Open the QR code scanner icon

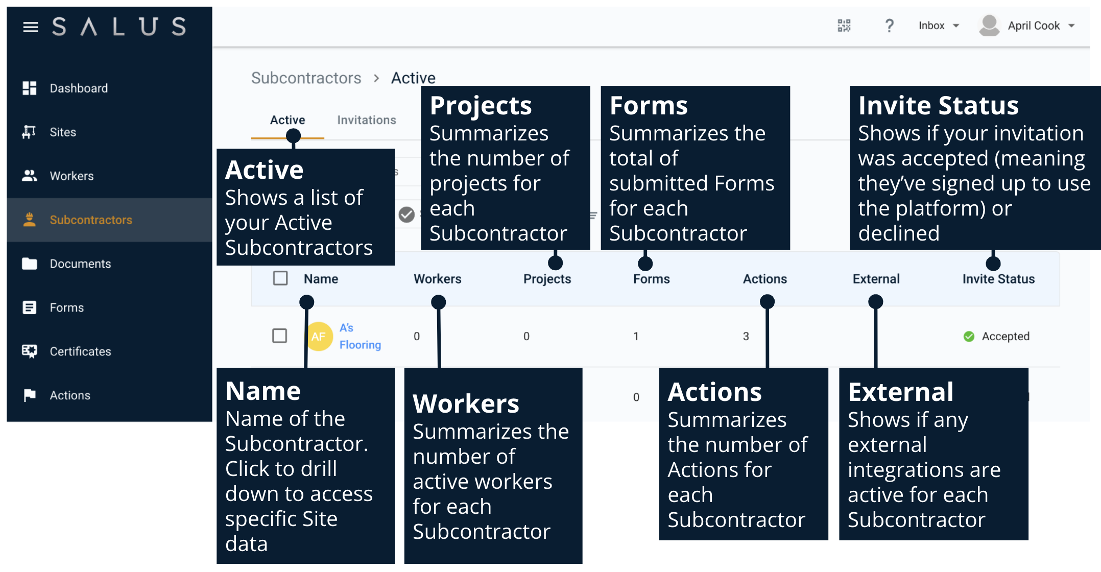844,26
